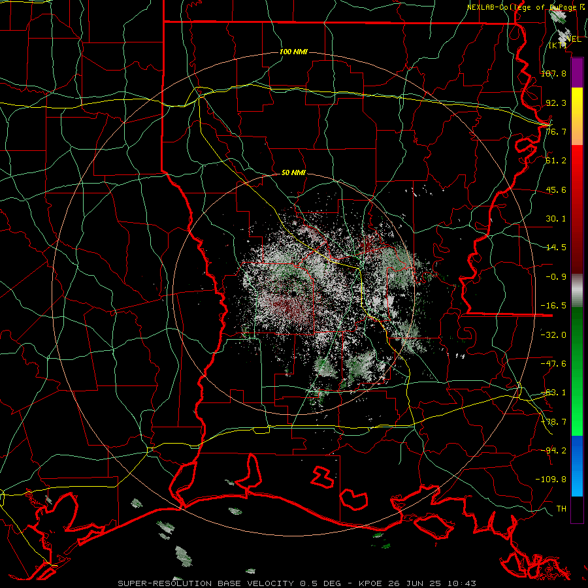Viewport: 588px width, 588px height.
Task: Click the 30.1 velocity scale value
Action: coord(556,219)
